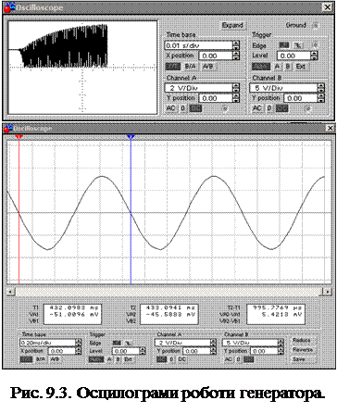
Task: Select Y/T mode in the expanded oscilloscope
Action: (x=26, y=359)
